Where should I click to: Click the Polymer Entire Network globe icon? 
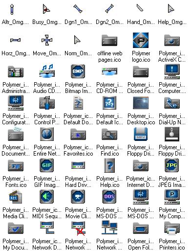(47, 134)
